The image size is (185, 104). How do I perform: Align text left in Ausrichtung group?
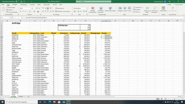pyautogui.click(x=43, y=11)
